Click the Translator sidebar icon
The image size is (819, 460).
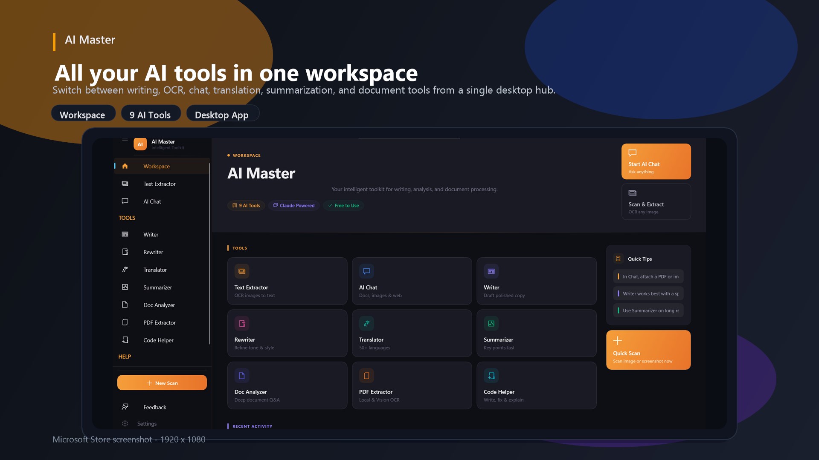pyautogui.click(x=125, y=269)
